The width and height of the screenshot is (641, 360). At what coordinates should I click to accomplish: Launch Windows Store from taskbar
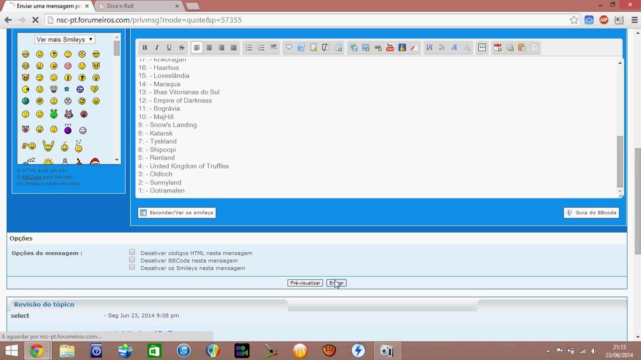[x=154, y=351]
